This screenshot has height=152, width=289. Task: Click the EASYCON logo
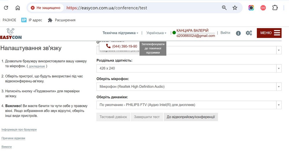pyautogui.click(x=11, y=34)
